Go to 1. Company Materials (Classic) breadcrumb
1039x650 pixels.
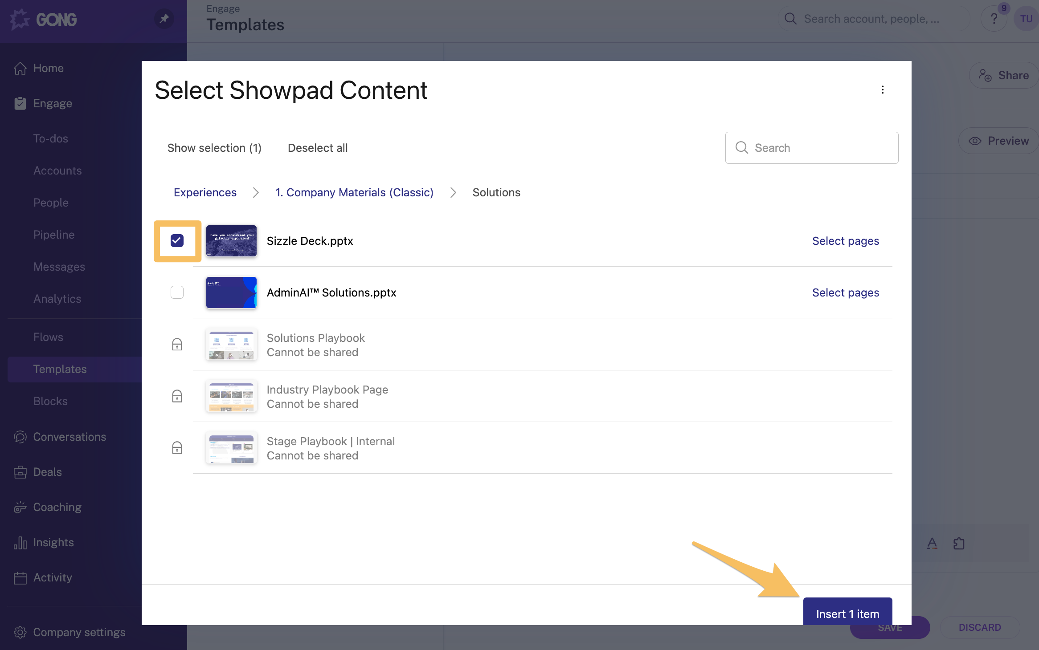click(354, 192)
